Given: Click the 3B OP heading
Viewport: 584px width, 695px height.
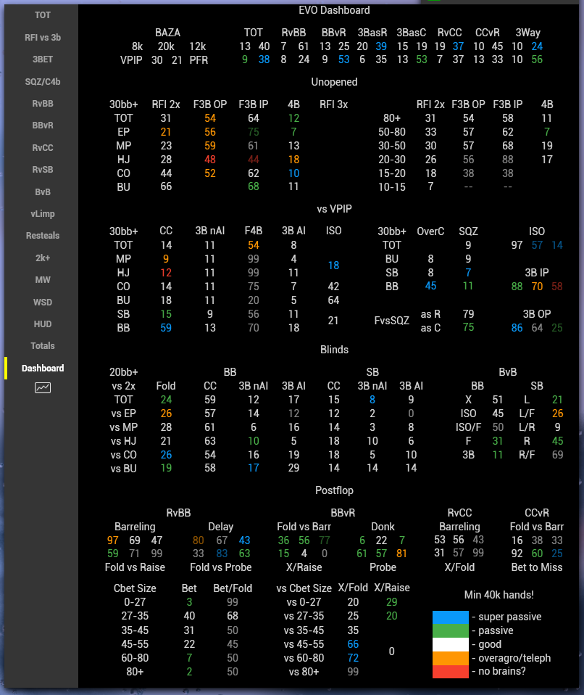Looking at the screenshot, I should click(x=537, y=314).
